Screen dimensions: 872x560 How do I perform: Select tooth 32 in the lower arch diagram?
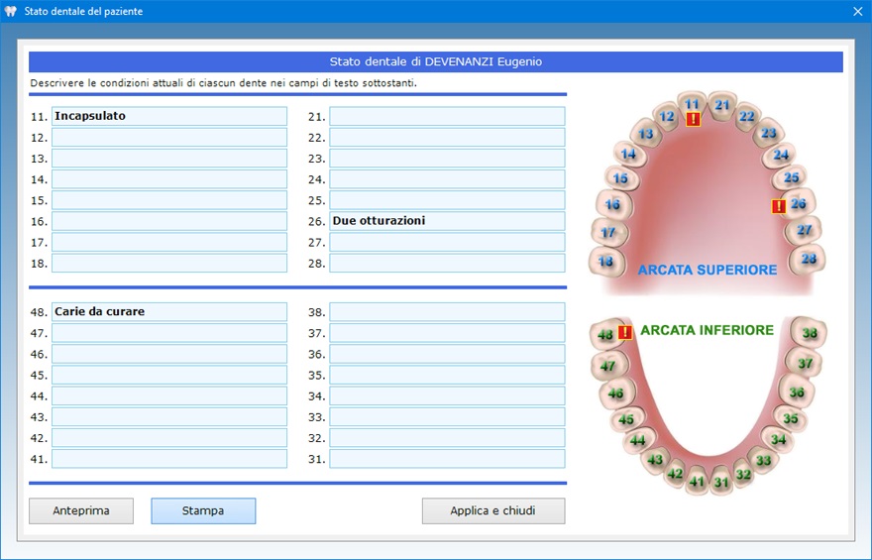click(x=743, y=475)
